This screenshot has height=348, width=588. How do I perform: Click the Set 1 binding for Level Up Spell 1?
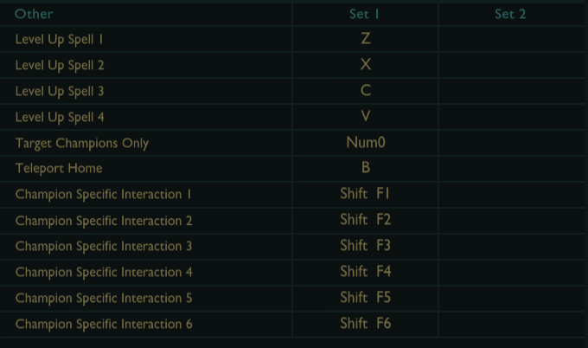point(365,39)
